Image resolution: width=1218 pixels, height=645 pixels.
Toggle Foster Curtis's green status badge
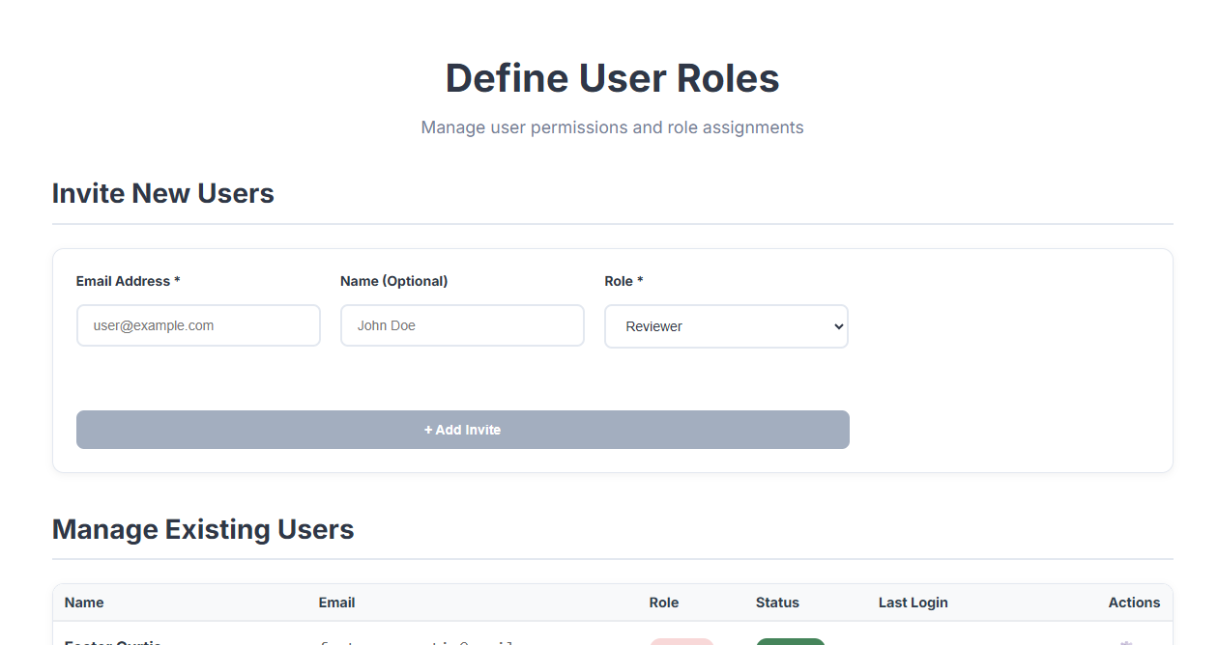[x=791, y=642]
